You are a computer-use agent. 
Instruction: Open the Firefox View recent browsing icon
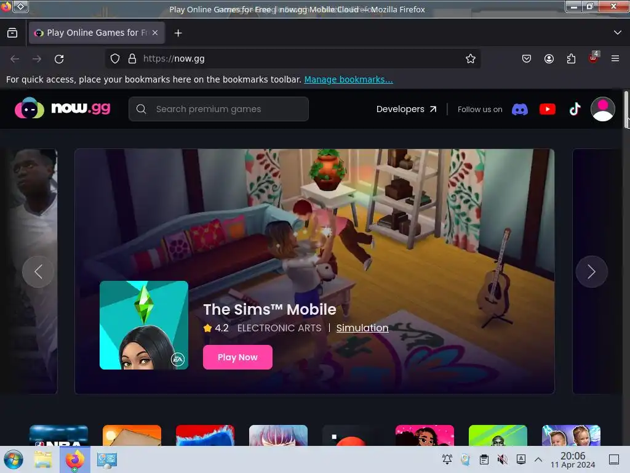tap(12, 33)
